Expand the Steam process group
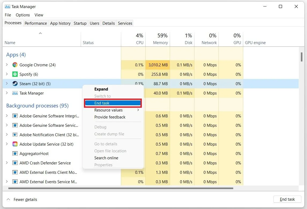Image resolution: width=307 pixels, height=209 pixels. (7, 84)
